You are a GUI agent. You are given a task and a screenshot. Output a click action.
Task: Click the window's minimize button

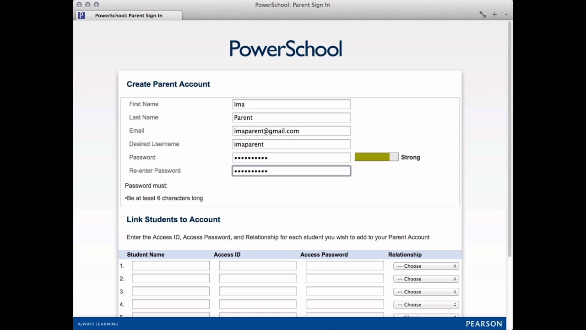(x=87, y=5)
